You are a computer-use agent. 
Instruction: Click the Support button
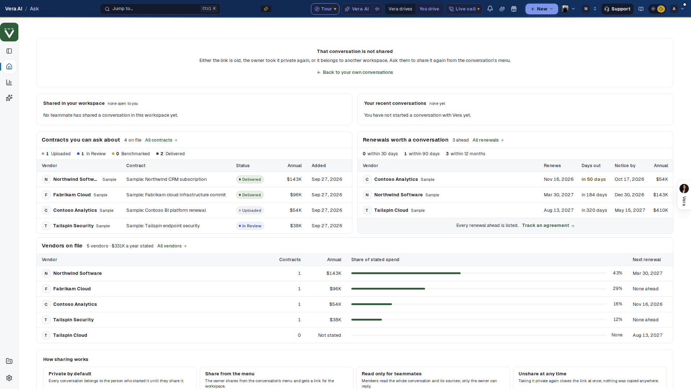[617, 9]
